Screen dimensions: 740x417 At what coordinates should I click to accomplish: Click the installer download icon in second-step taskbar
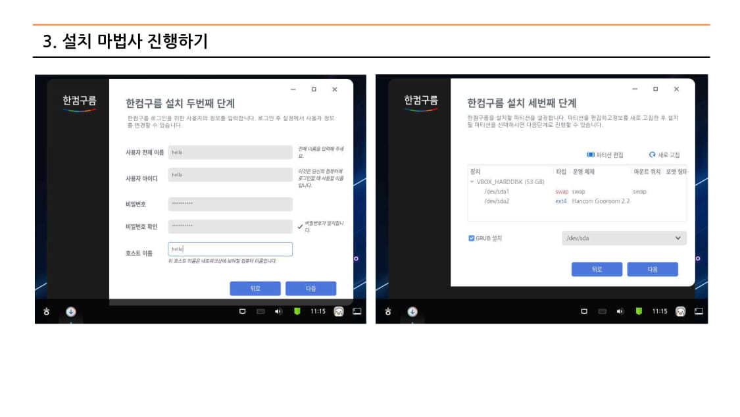(x=71, y=311)
